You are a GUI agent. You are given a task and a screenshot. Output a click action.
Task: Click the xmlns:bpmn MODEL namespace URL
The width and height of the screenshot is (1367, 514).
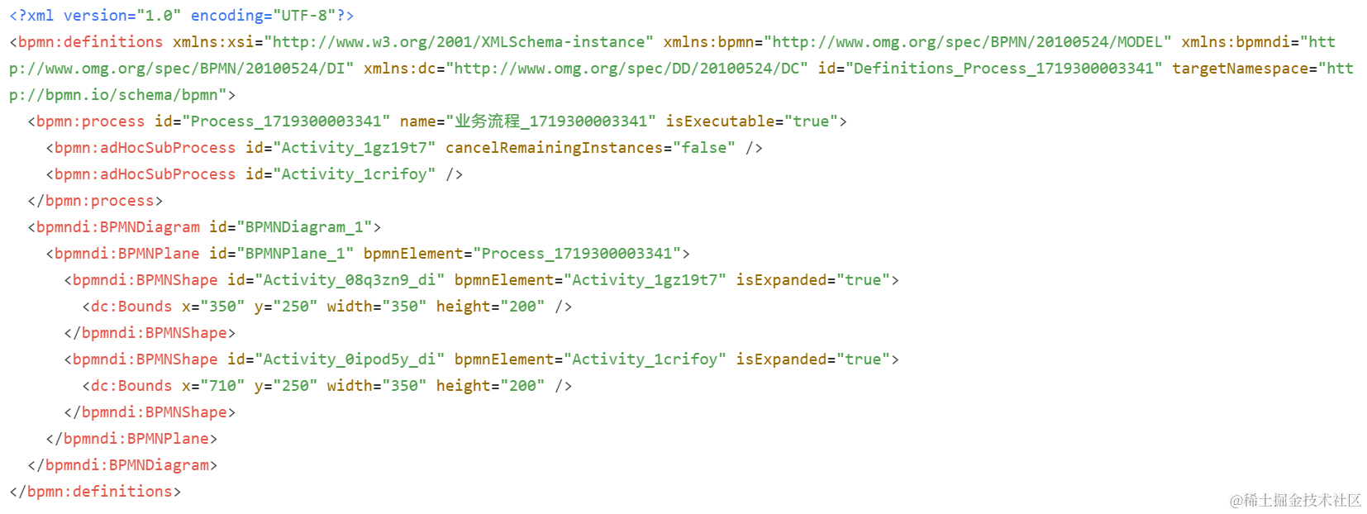(968, 42)
